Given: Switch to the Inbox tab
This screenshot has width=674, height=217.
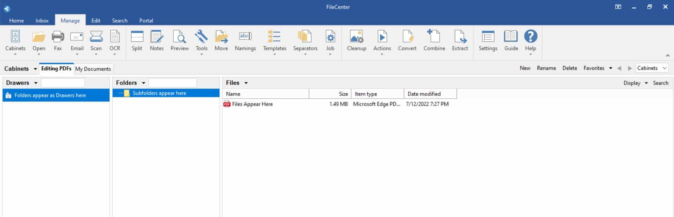Looking at the screenshot, I should 42,20.
